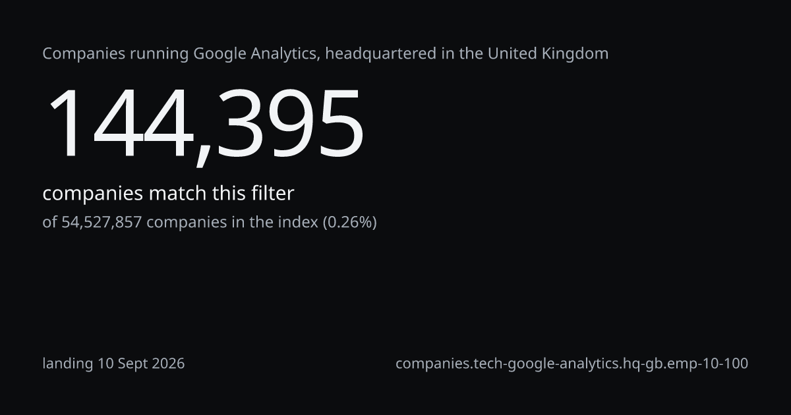Click the companies.tech-google-analytics slug text
The height and width of the screenshot is (415, 791).
[x=571, y=364]
